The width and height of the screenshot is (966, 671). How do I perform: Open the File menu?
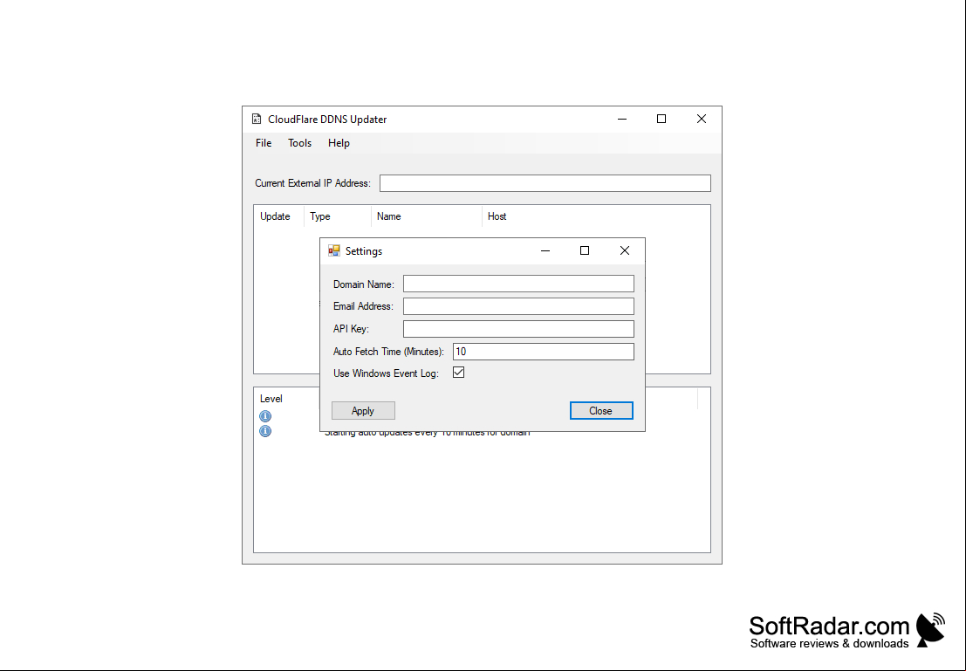click(x=264, y=143)
